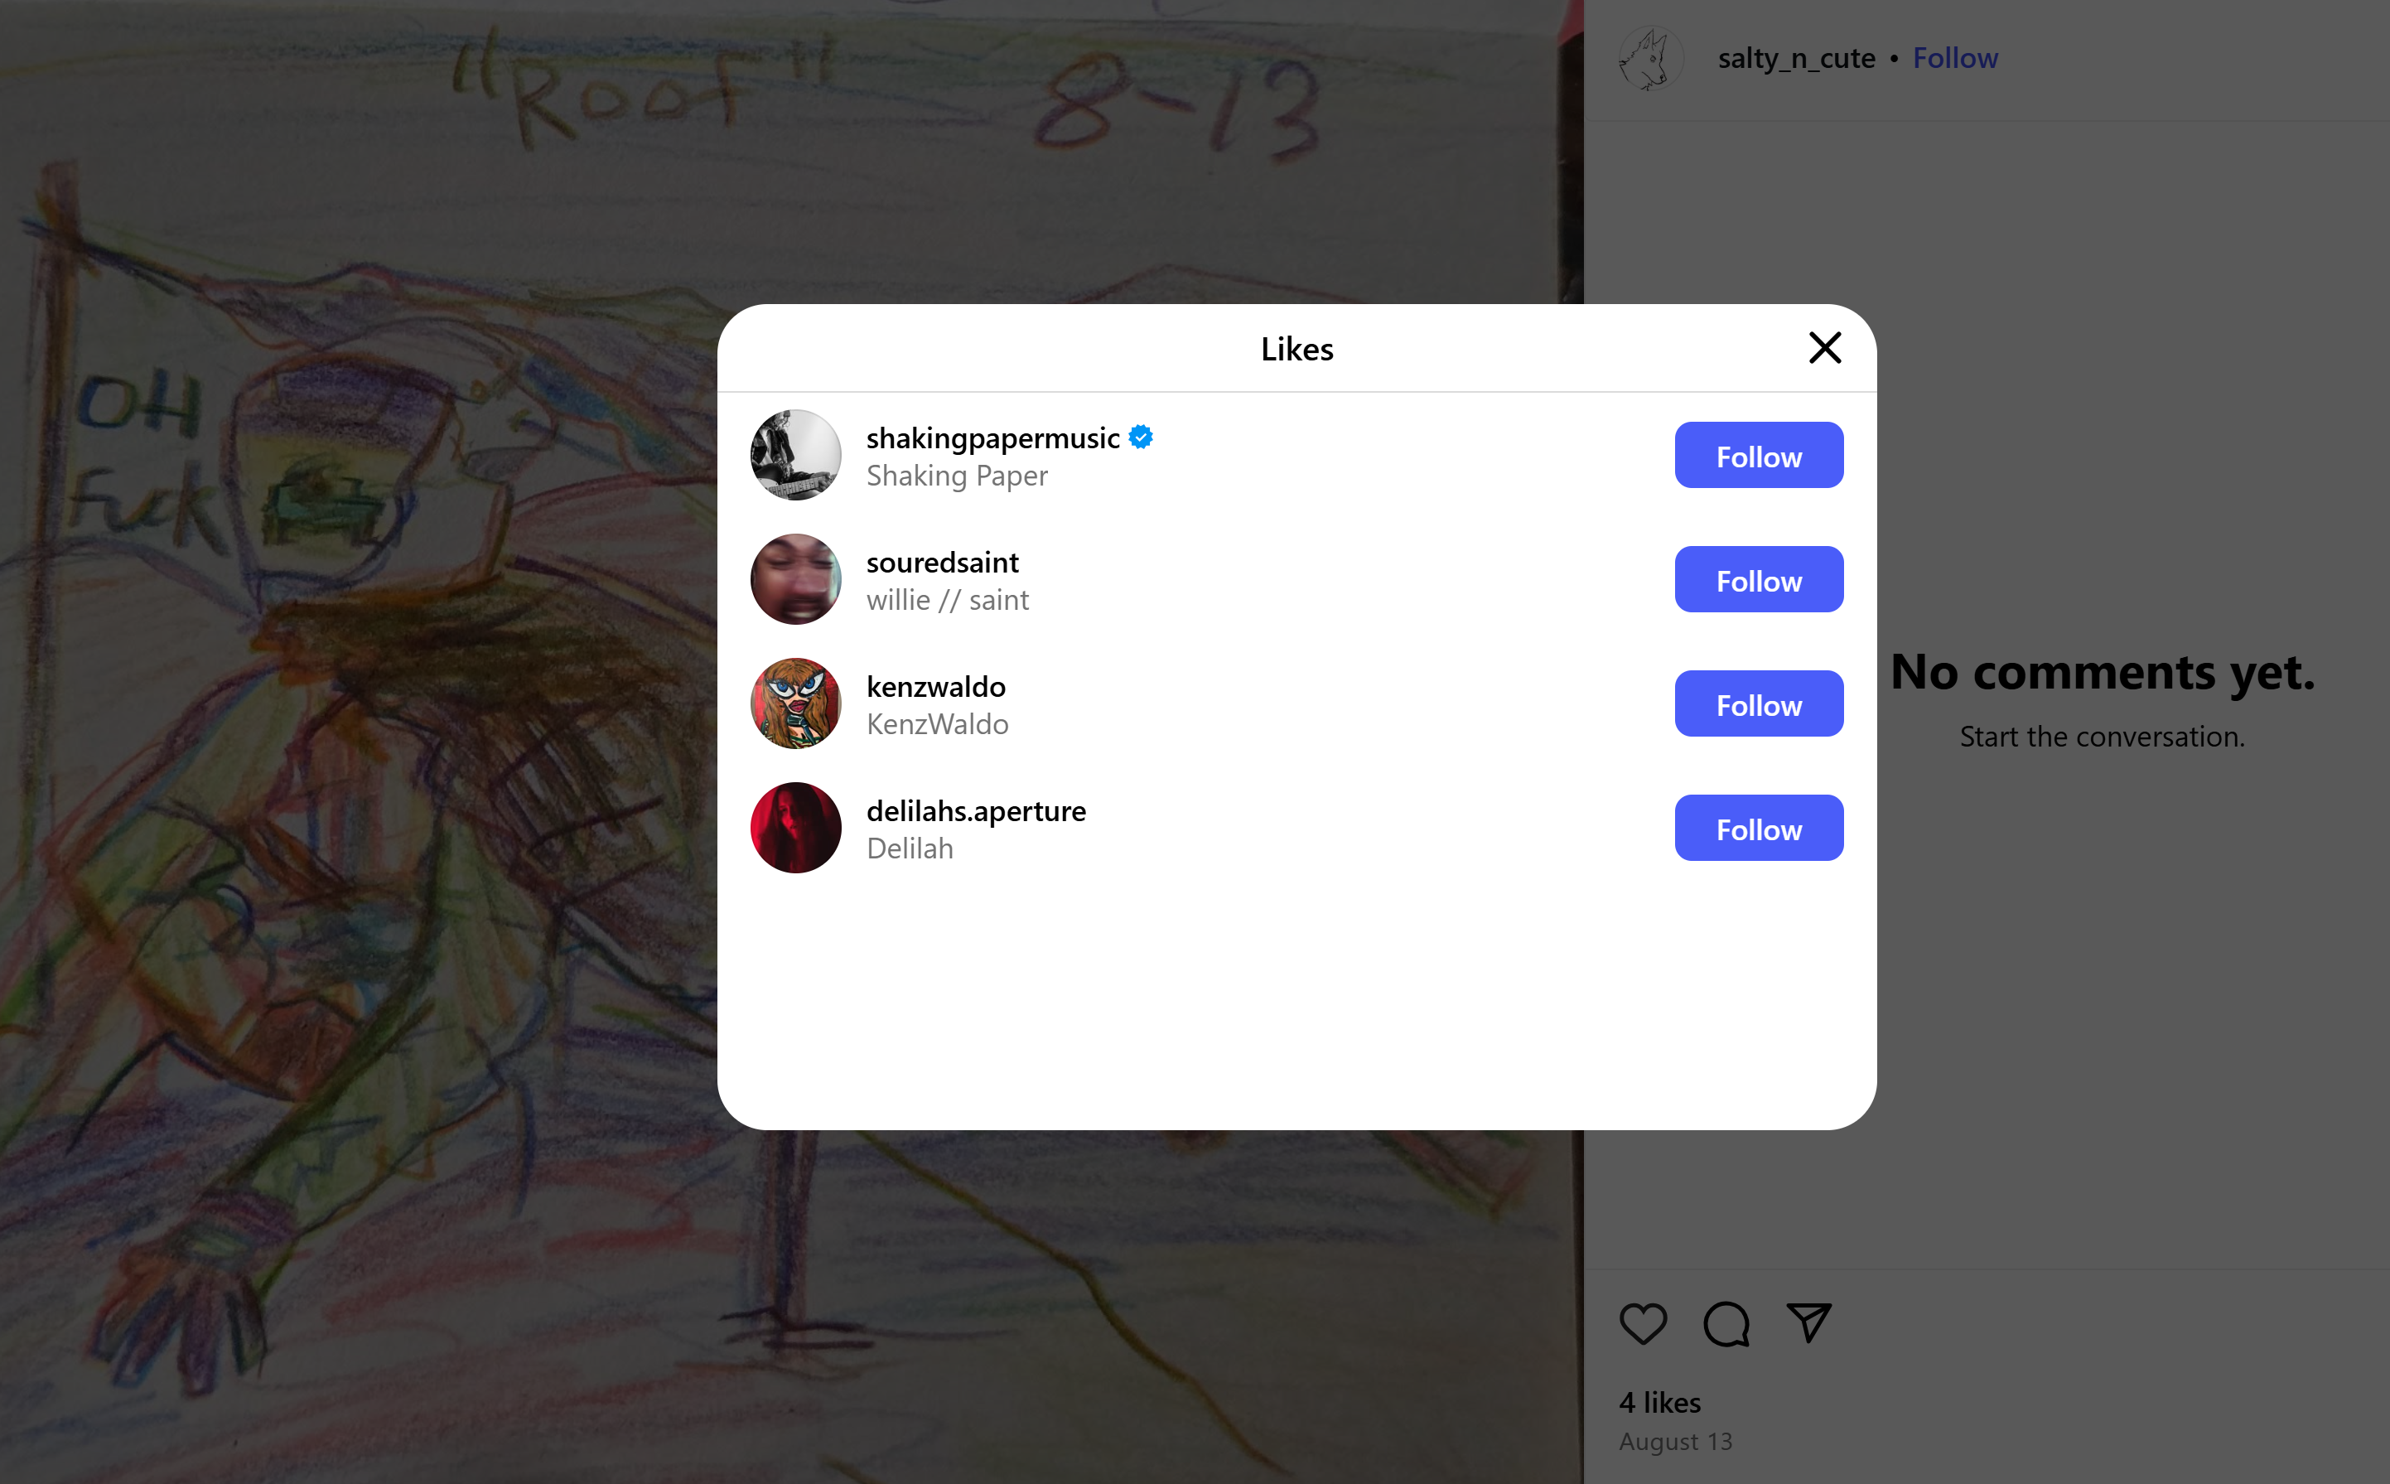2390x1484 pixels.
Task: Follow kenzwaldo
Action: coord(1759,703)
